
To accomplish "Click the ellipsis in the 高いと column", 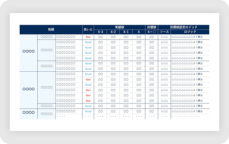I will point(88,116).
